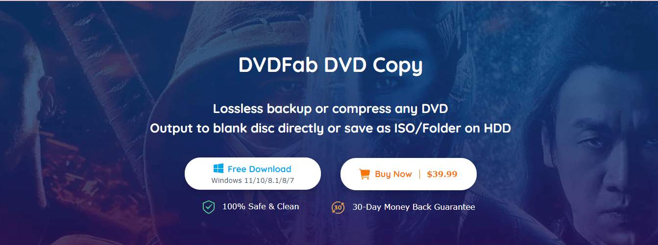Click the 30-Day Money Back Guarantee text
Image resolution: width=658 pixels, height=245 pixels.
(x=414, y=207)
